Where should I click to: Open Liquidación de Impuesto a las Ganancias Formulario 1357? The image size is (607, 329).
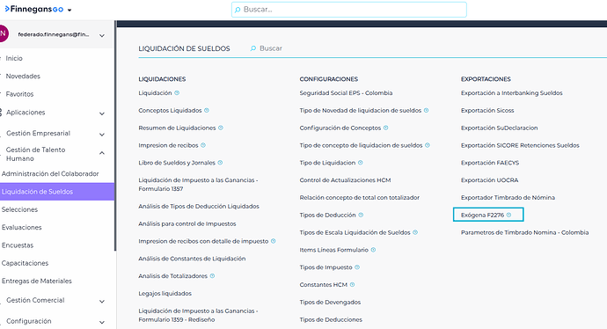pos(198,184)
